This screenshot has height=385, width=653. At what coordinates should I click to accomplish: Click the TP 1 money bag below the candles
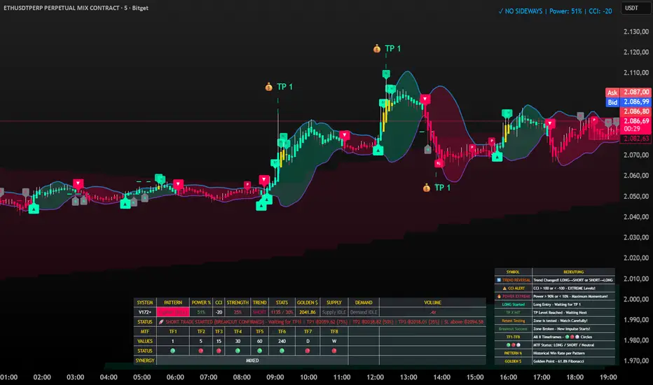coord(425,188)
